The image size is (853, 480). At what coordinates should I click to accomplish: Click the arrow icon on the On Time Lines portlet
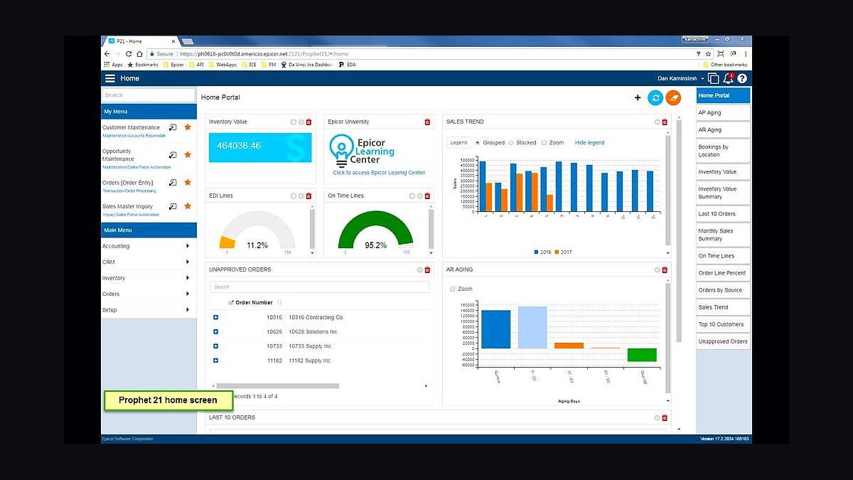pyautogui.click(x=412, y=196)
